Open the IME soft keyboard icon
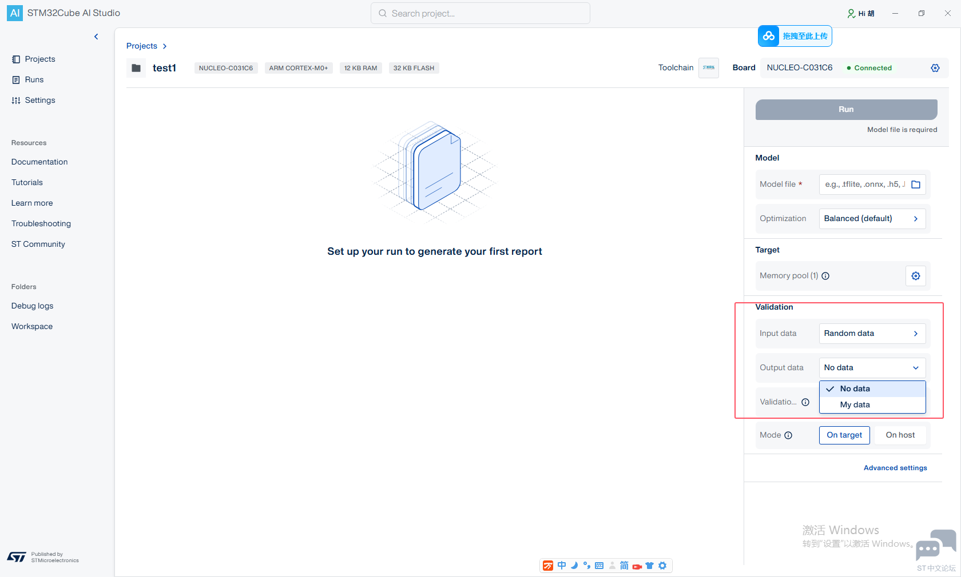This screenshot has height=577, width=961. 599,566
